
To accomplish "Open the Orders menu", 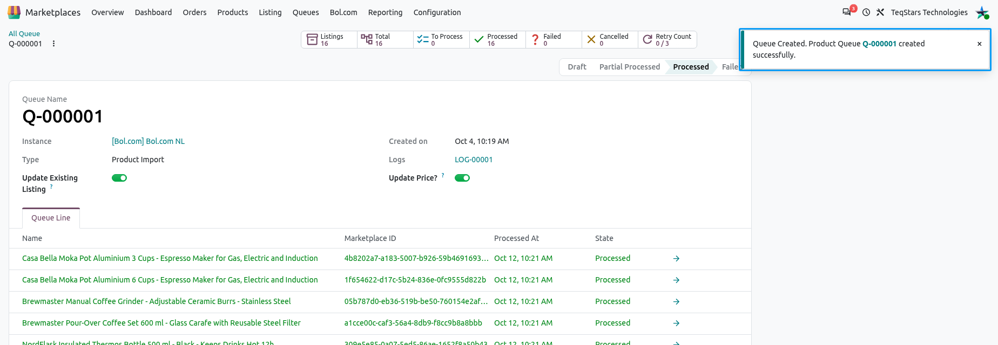I will coord(194,12).
